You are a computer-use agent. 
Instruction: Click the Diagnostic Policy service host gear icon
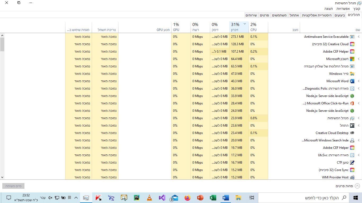[352, 89]
